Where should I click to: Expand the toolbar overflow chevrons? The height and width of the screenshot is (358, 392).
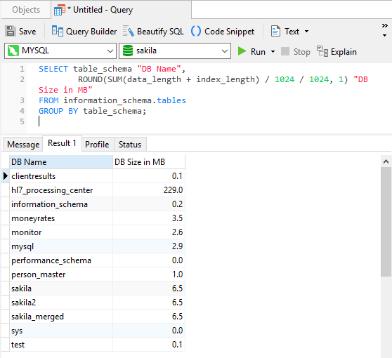pyautogui.click(x=385, y=26)
